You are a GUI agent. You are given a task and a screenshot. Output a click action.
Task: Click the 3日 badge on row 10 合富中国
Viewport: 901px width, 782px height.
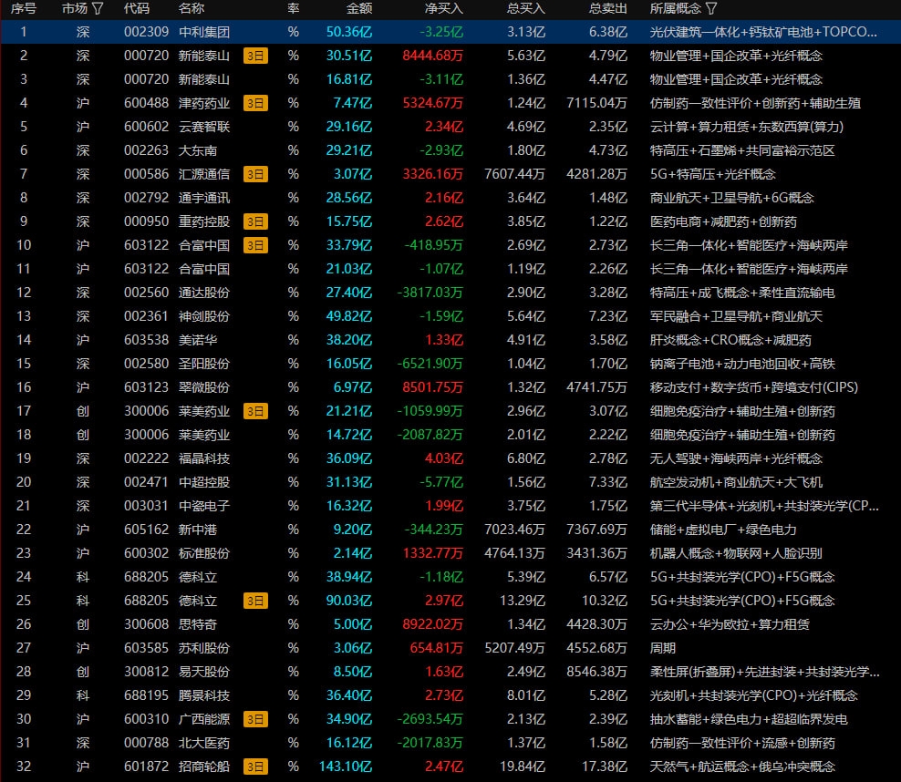tap(255, 246)
